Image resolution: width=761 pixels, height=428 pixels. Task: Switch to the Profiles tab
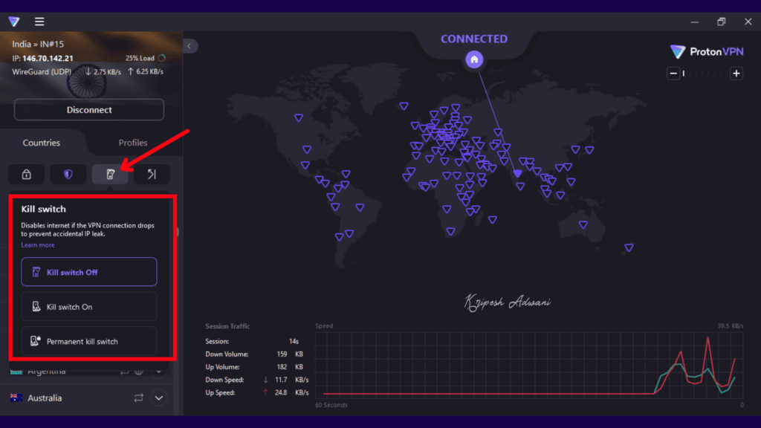click(x=133, y=142)
